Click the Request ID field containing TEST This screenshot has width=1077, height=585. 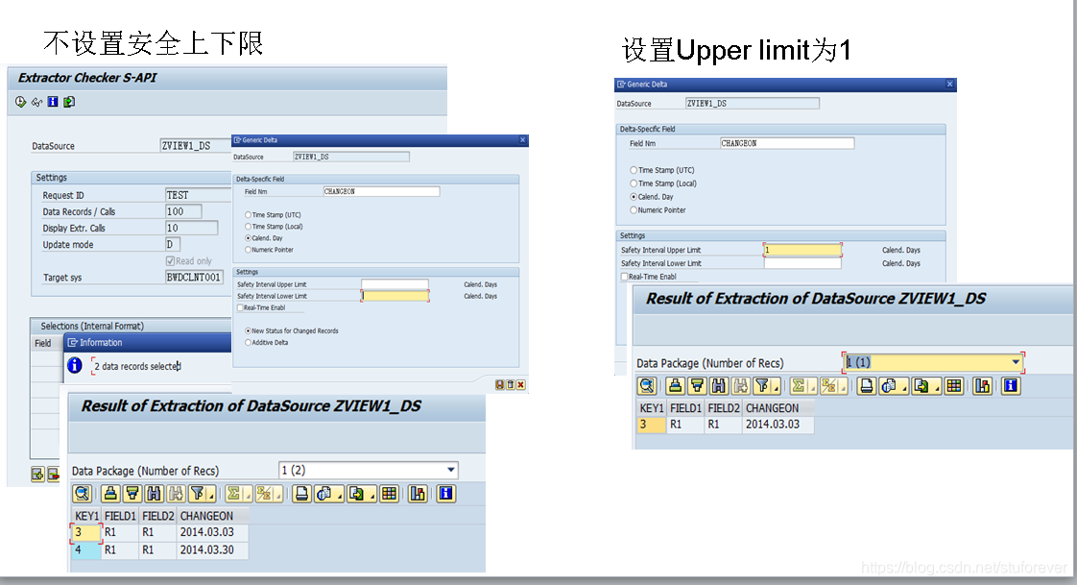[x=198, y=195]
